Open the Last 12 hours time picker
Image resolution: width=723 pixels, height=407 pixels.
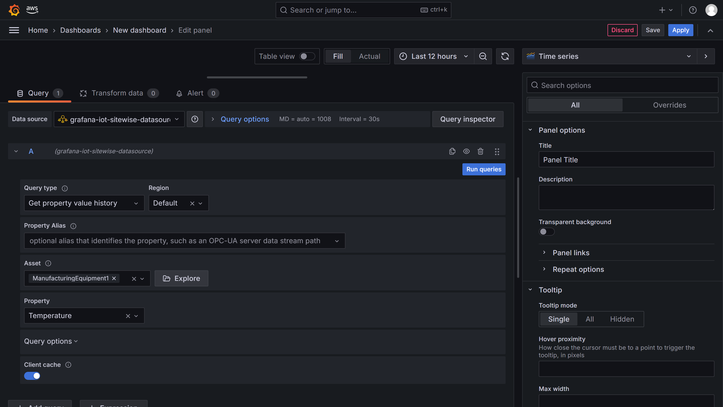[x=434, y=56]
